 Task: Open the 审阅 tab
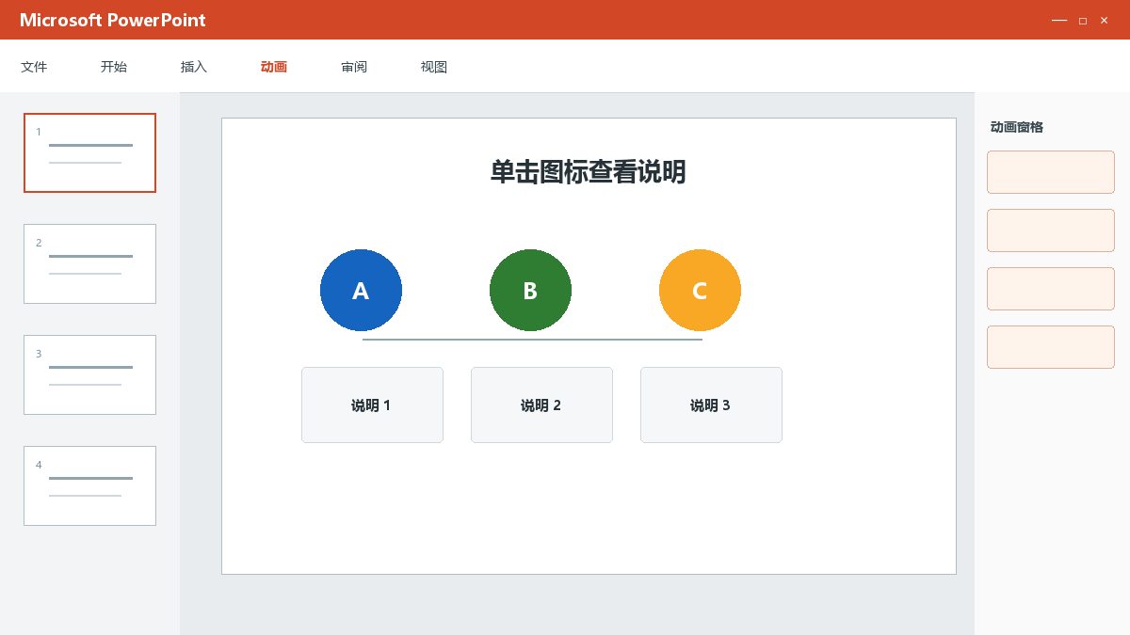pyautogui.click(x=354, y=67)
